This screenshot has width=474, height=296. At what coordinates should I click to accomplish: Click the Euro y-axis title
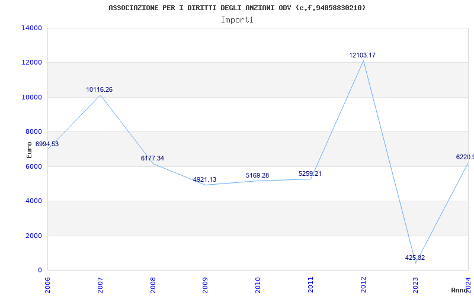(x=29, y=150)
